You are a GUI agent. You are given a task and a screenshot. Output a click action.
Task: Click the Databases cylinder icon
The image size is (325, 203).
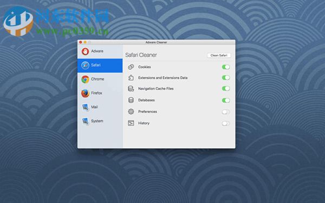[x=131, y=100]
